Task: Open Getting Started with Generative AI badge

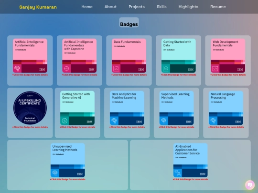Action: tap(77, 108)
